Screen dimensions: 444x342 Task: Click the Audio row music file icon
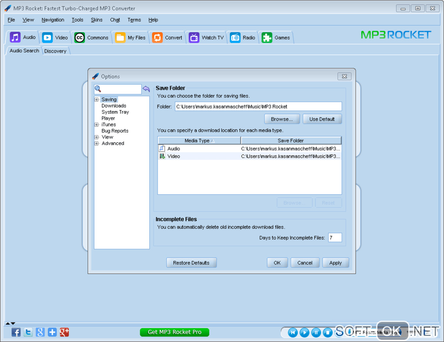[x=162, y=148]
